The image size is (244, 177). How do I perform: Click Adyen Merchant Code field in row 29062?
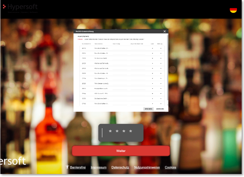pyautogui.click(x=138, y=88)
